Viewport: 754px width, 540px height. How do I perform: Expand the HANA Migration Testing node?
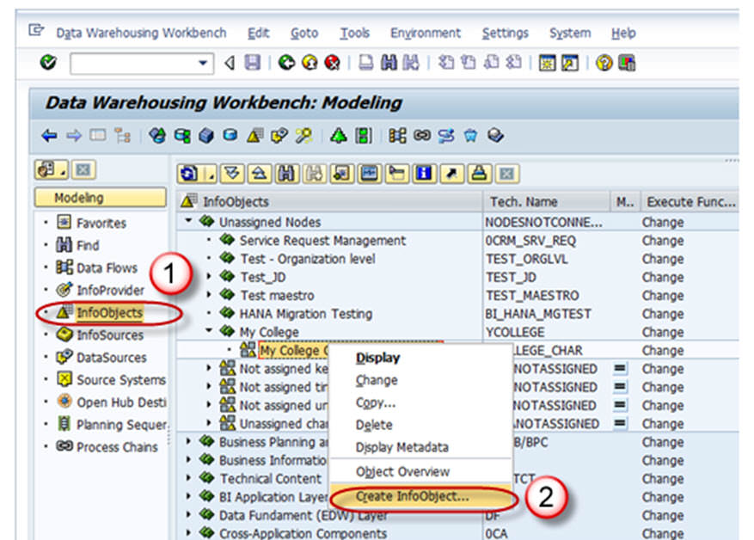point(208,314)
